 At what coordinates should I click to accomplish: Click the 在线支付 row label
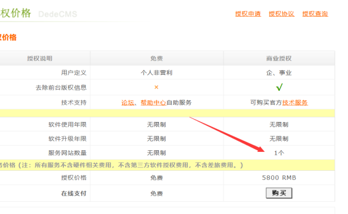point(74,193)
